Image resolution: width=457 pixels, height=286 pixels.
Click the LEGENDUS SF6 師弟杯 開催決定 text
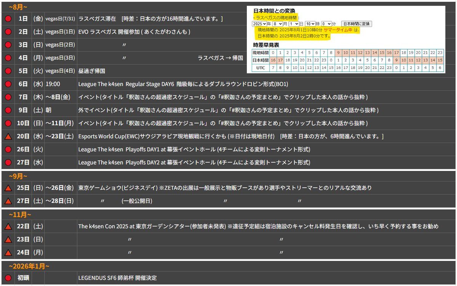pyautogui.click(x=117, y=278)
